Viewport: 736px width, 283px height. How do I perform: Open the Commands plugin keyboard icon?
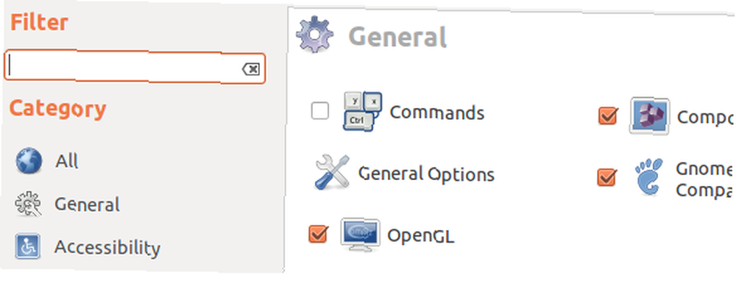tap(363, 111)
